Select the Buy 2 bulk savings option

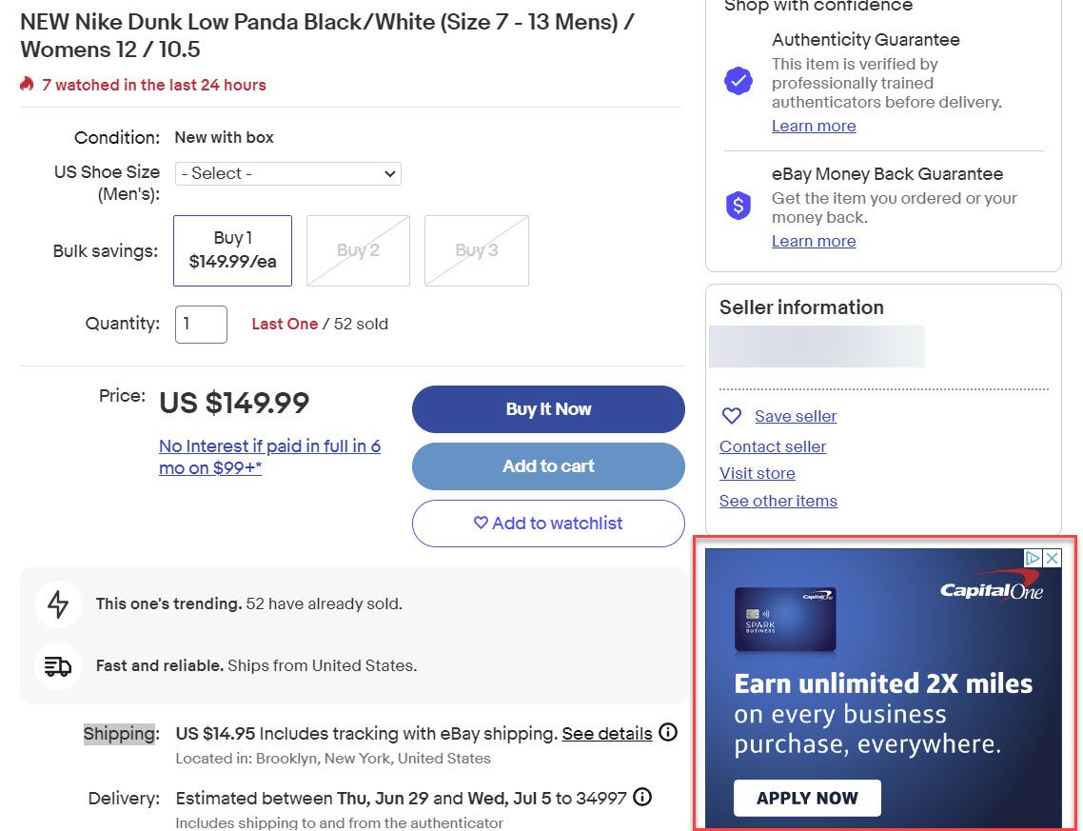[358, 250]
